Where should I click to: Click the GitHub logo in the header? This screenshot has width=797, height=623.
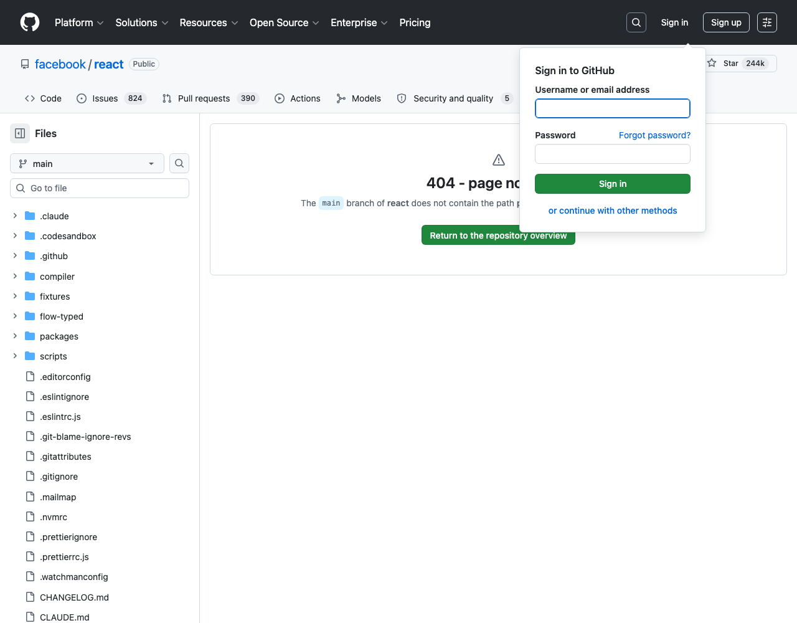click(30, 22)
